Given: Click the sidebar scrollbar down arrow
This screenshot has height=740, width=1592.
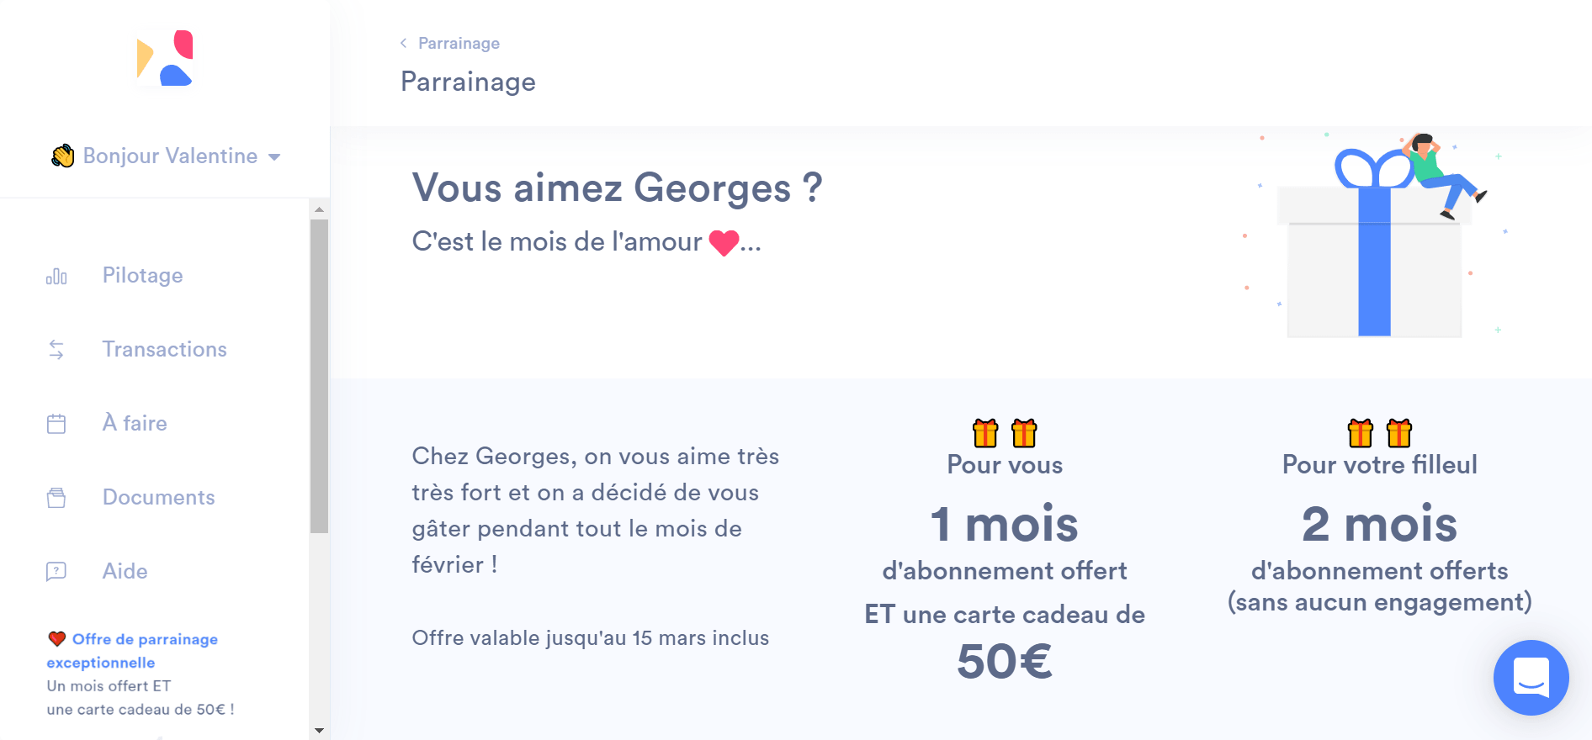Looking at the screenshot, I should tap(319, 731).
